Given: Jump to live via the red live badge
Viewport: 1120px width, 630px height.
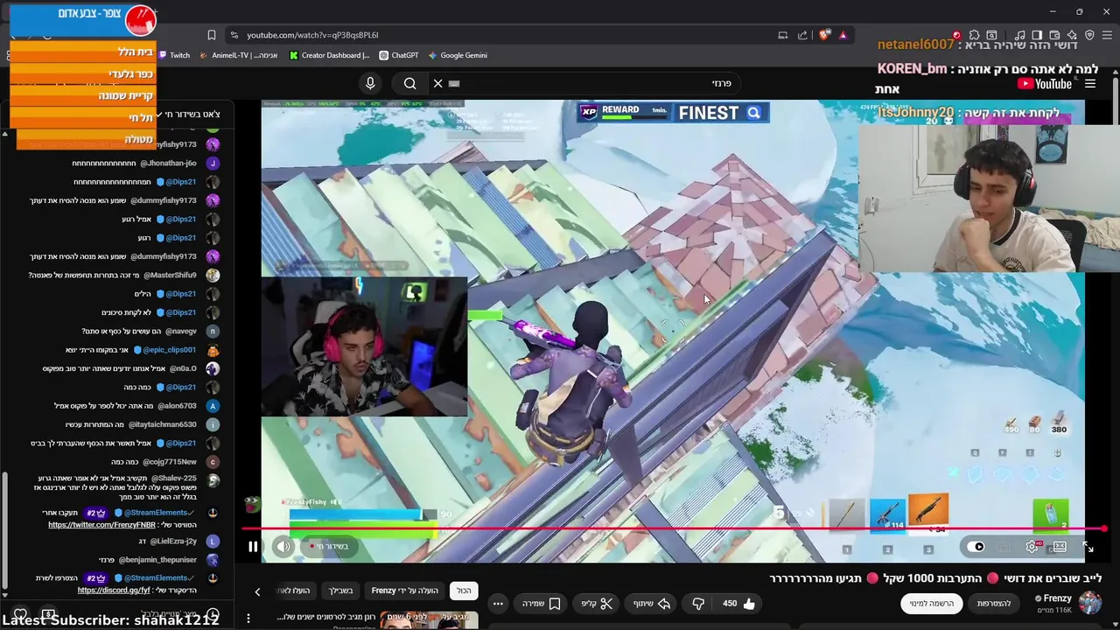Looking at the screenshot, I should pyautogui.click(x=329, y=547).
